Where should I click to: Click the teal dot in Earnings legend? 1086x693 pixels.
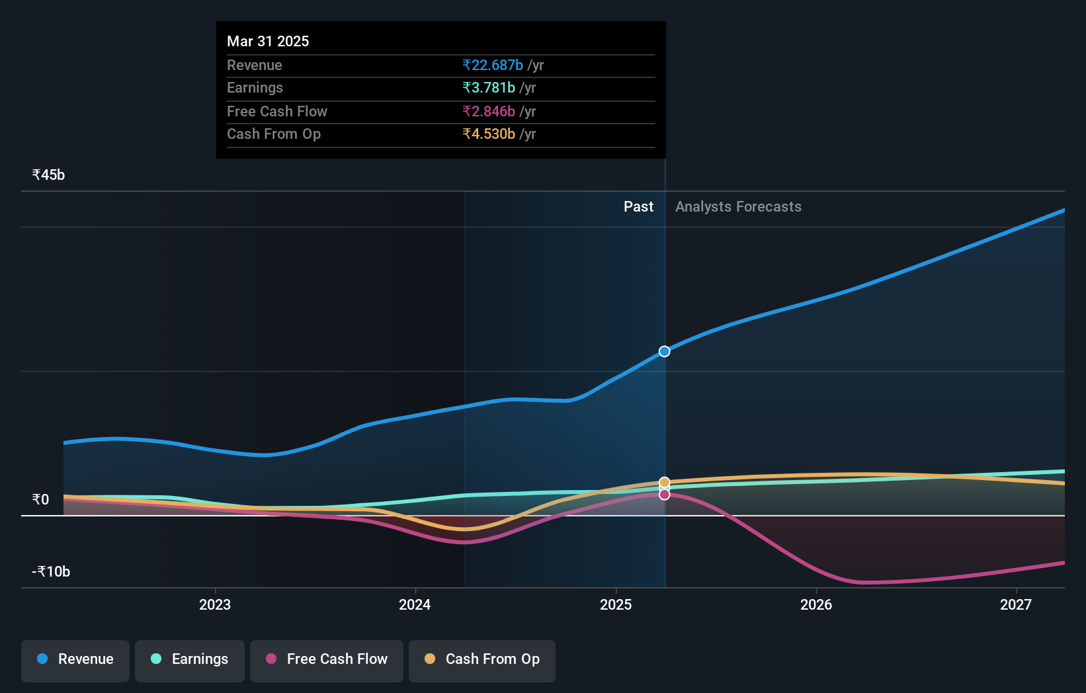pos(156,659)
